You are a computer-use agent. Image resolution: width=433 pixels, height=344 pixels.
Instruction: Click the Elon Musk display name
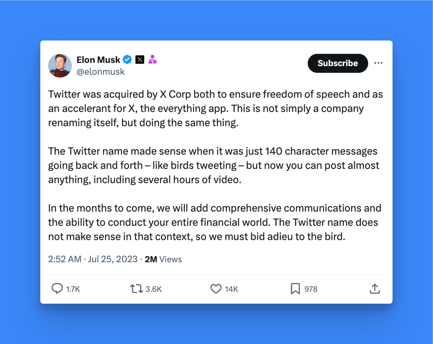pos(98,60)
